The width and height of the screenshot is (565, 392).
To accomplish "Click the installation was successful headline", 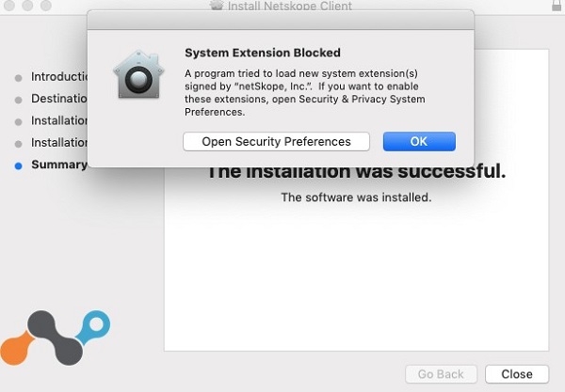I will [x=358, y=171].
